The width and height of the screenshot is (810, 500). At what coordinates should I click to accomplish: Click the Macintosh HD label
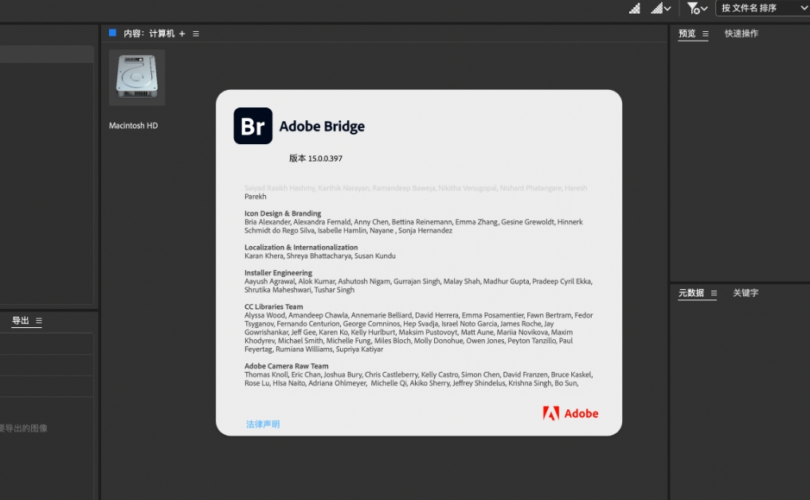pyautogui.click(x=133, y=126)
